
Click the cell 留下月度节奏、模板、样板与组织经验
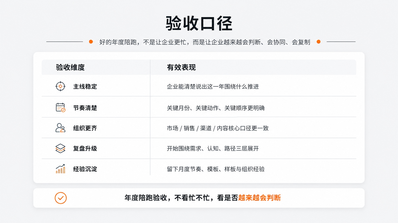point(216,169)
